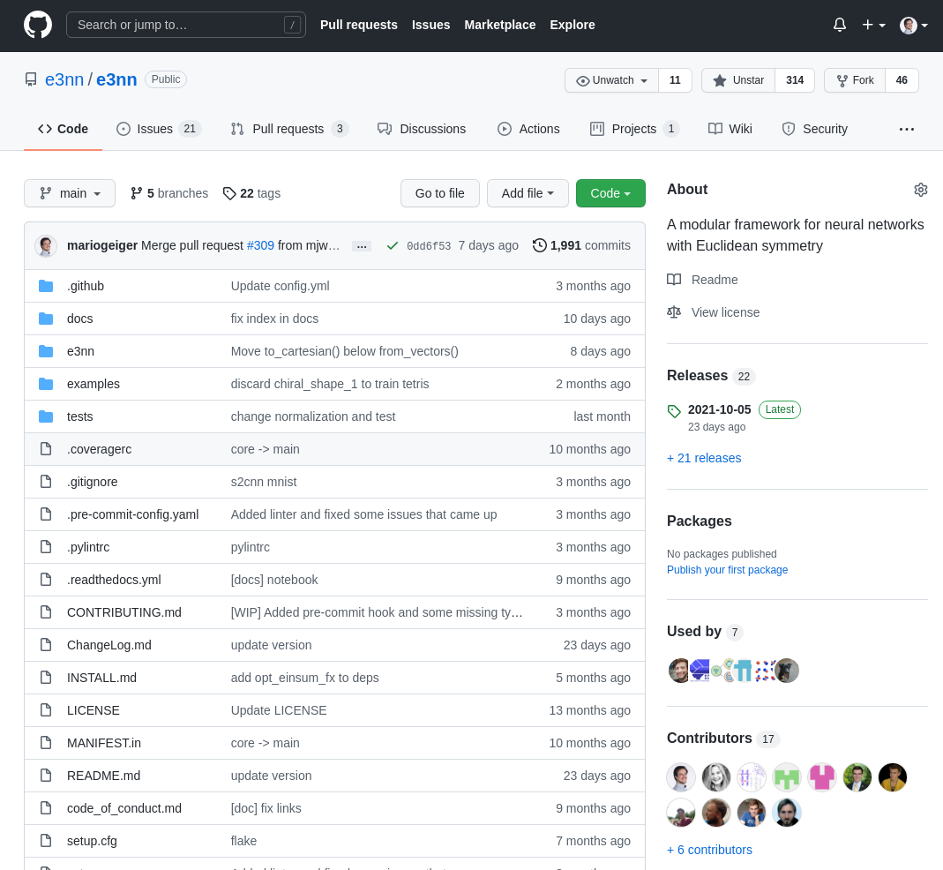The image size is (943, 870).
Task: View the 1,991 commits history
Action: pyautogui.click(x=581, y=245)
